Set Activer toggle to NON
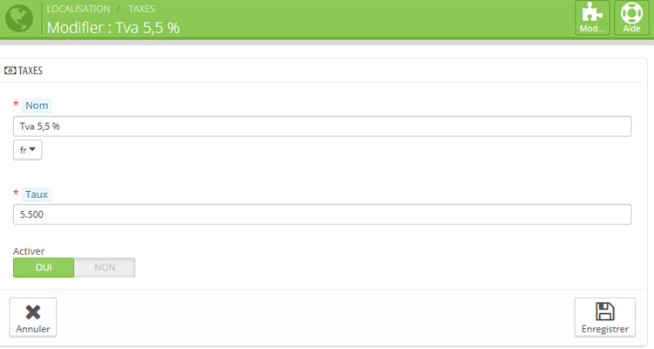654x349 pixels. tap(105, 268)
